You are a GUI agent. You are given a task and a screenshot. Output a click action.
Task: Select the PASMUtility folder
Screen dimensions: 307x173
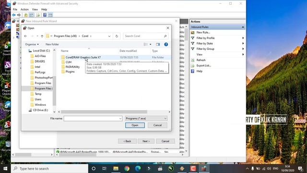click(72, 67)
